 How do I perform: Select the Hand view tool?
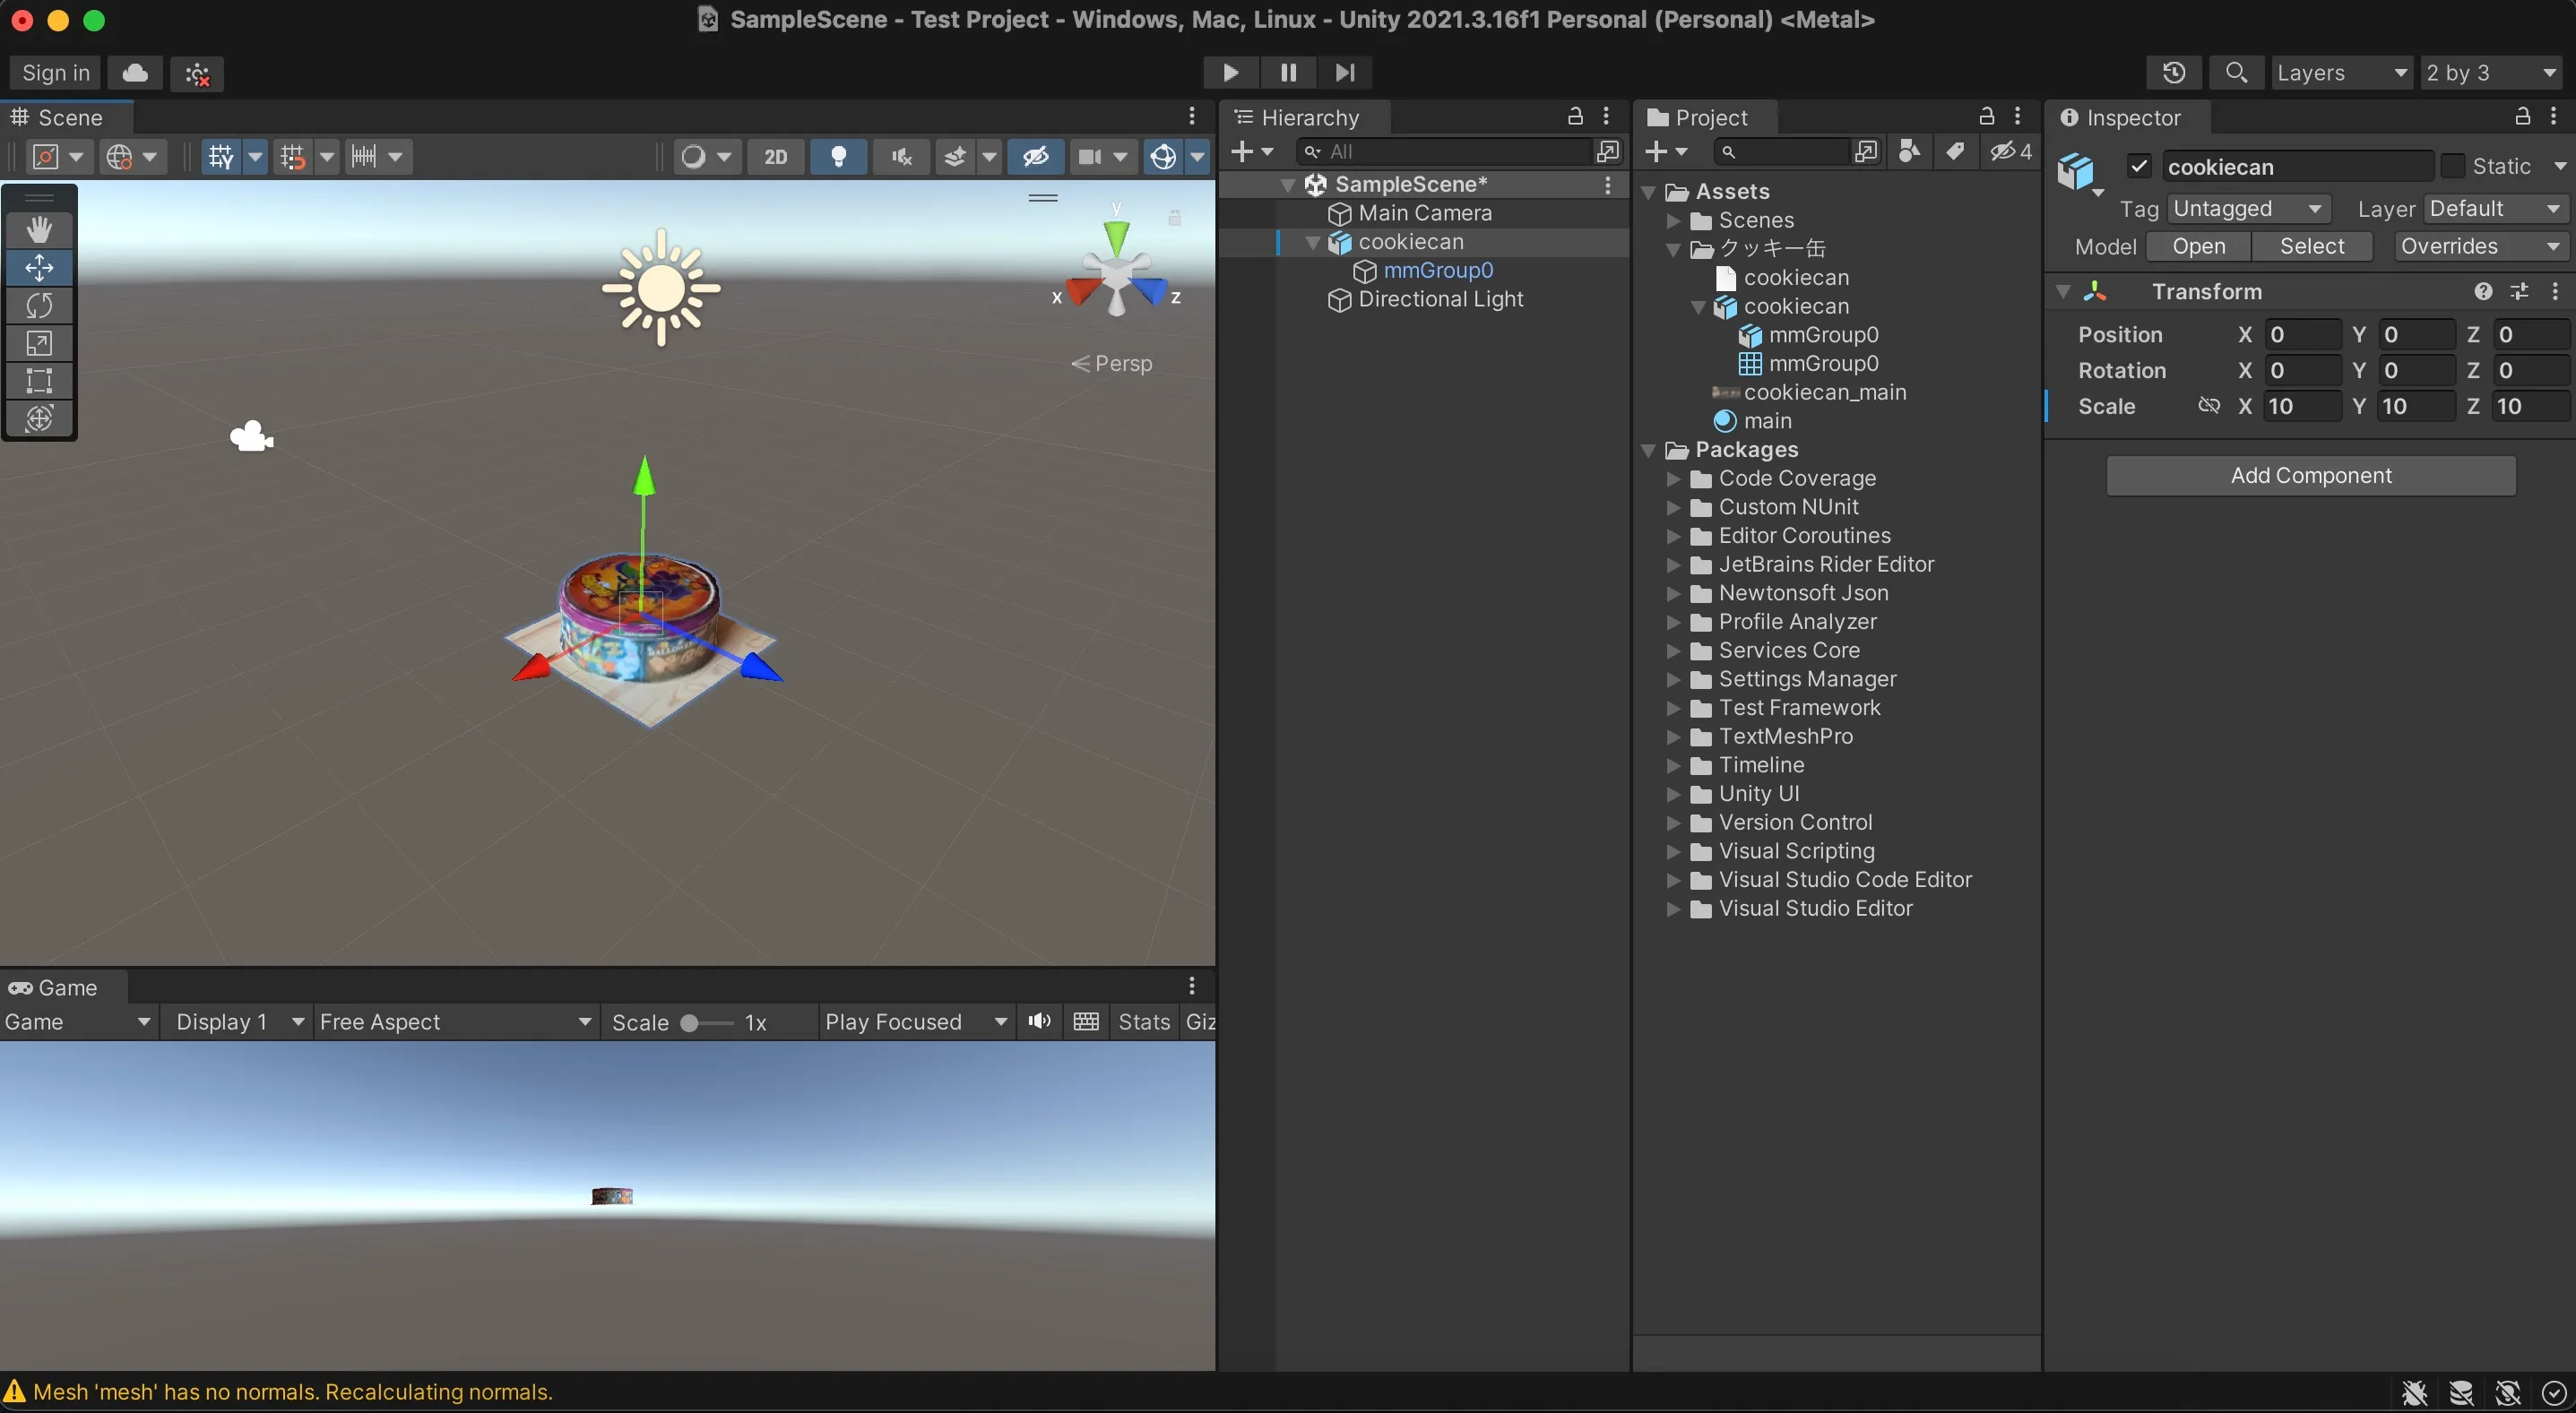click(x=39, y=230)
